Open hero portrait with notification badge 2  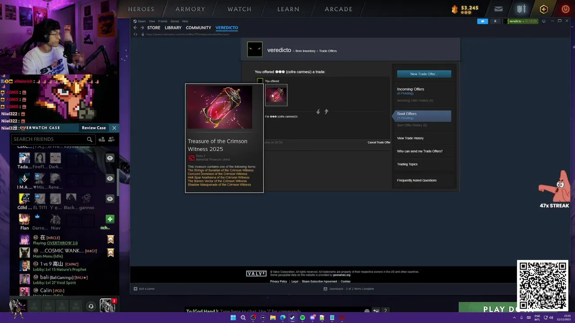tap(108, 306)
